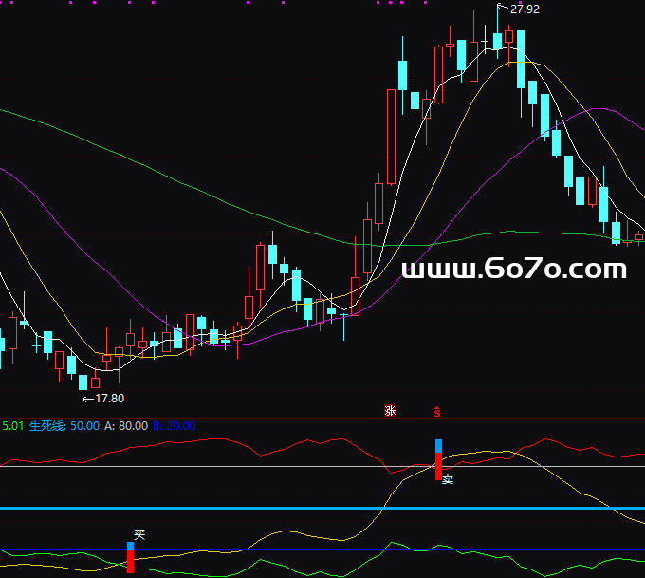This screenshot has height=578, width=645.
Task: Click the cyan candlestick under the 27.92 label
Action: coord(497,38)
